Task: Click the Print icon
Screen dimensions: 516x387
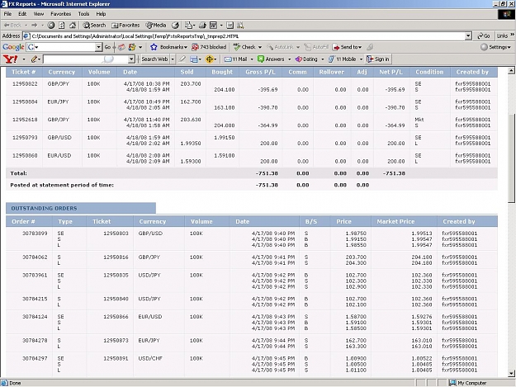Action: point(202,25)
